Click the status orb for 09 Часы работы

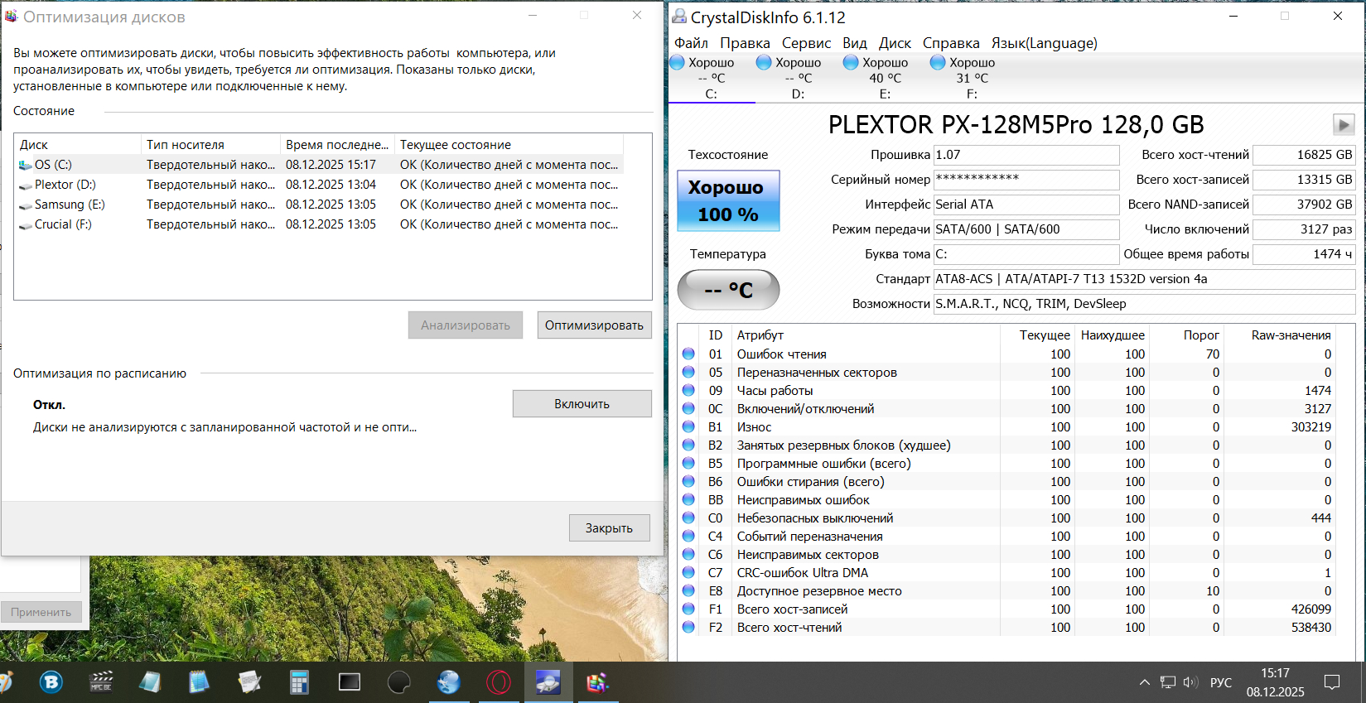(x=688, y=391)
